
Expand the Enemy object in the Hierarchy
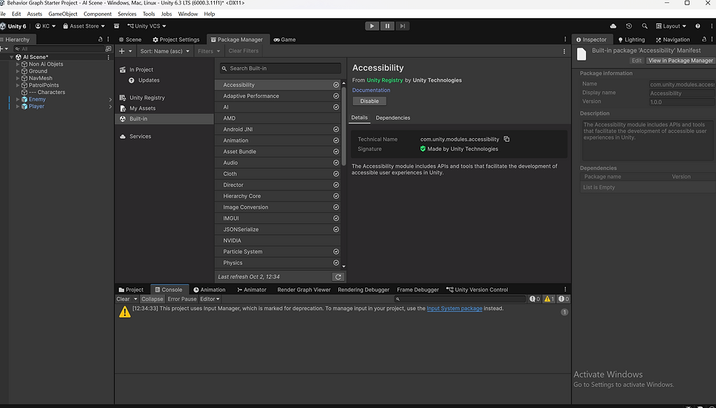(18, 99)
